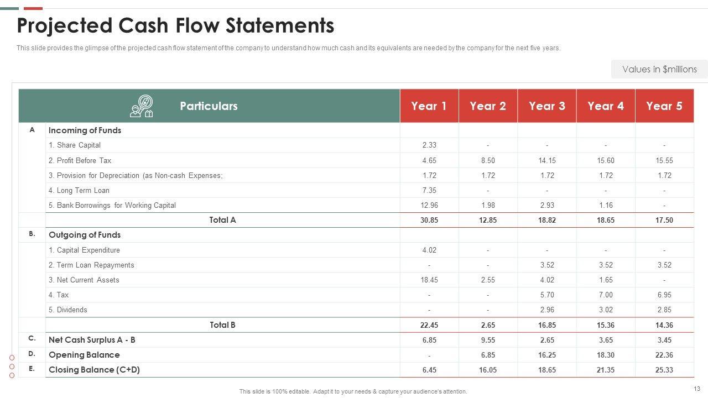708x398 pixels.
Task: Click the Opening Balance row label
Action: [84, 355]
